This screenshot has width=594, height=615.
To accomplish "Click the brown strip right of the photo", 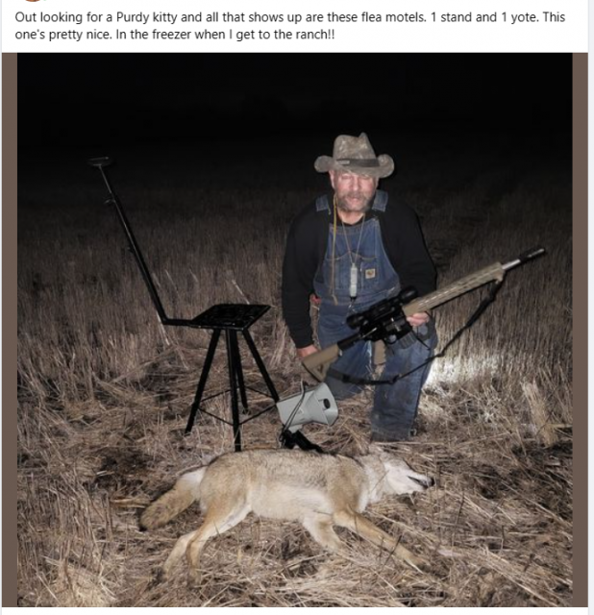I will tap(581, 330).
